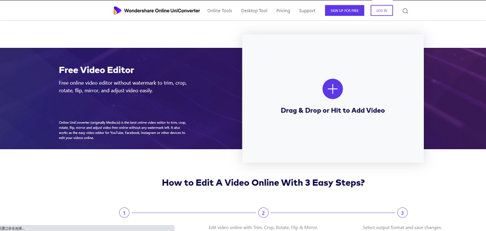The image size is (486, 231).
Task: Go to the Pricing page
Action: 283,11
